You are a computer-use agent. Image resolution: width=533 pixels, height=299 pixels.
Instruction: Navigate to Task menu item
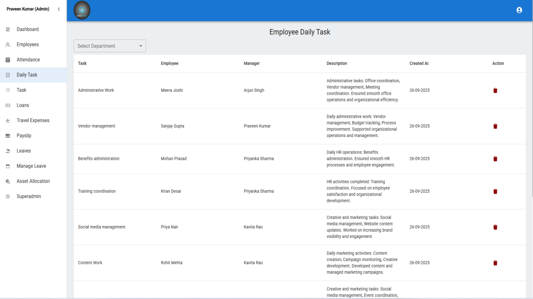tap(33, 90)
